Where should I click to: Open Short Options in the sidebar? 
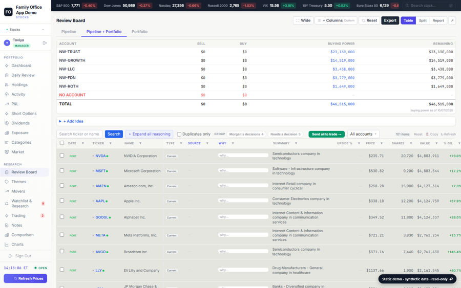click(x=24, y=114)
